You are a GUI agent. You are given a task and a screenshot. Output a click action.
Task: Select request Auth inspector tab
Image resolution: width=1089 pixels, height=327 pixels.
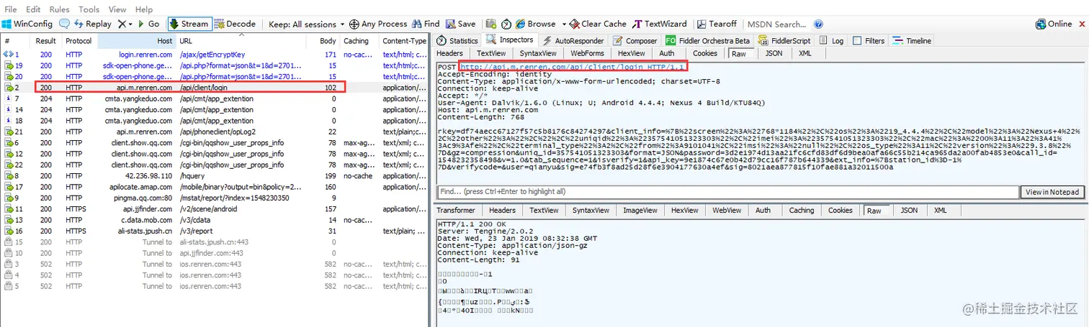(667, 53)
